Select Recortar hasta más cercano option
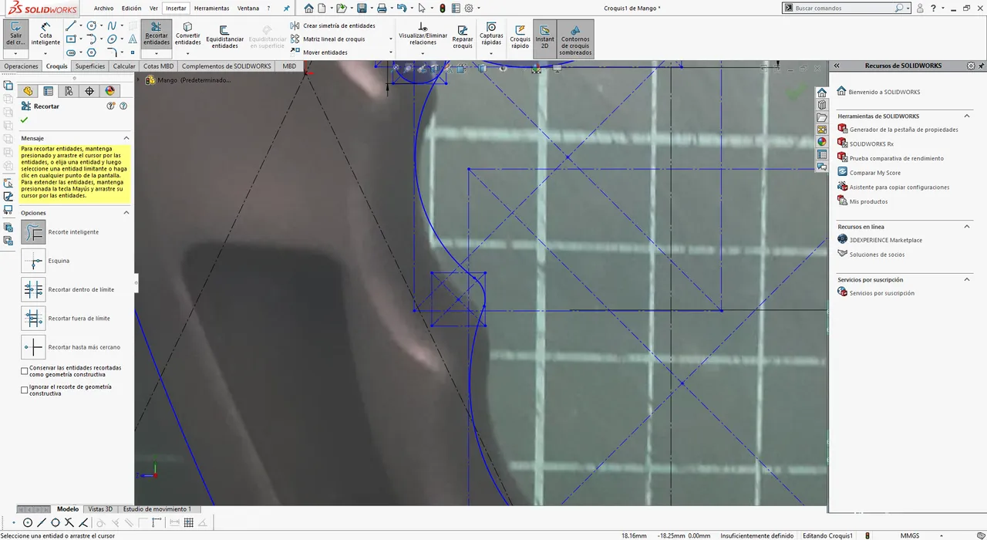 [x=33, y=347]
